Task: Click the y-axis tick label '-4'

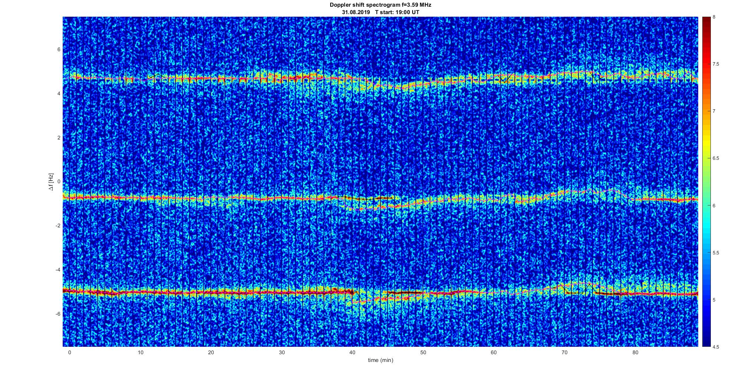Action: pos(58,270)
